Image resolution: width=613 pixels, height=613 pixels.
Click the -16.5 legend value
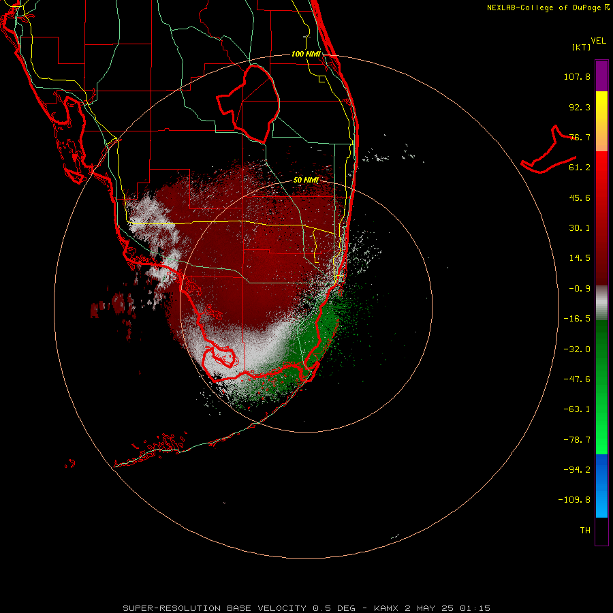(x=577, y=319)
